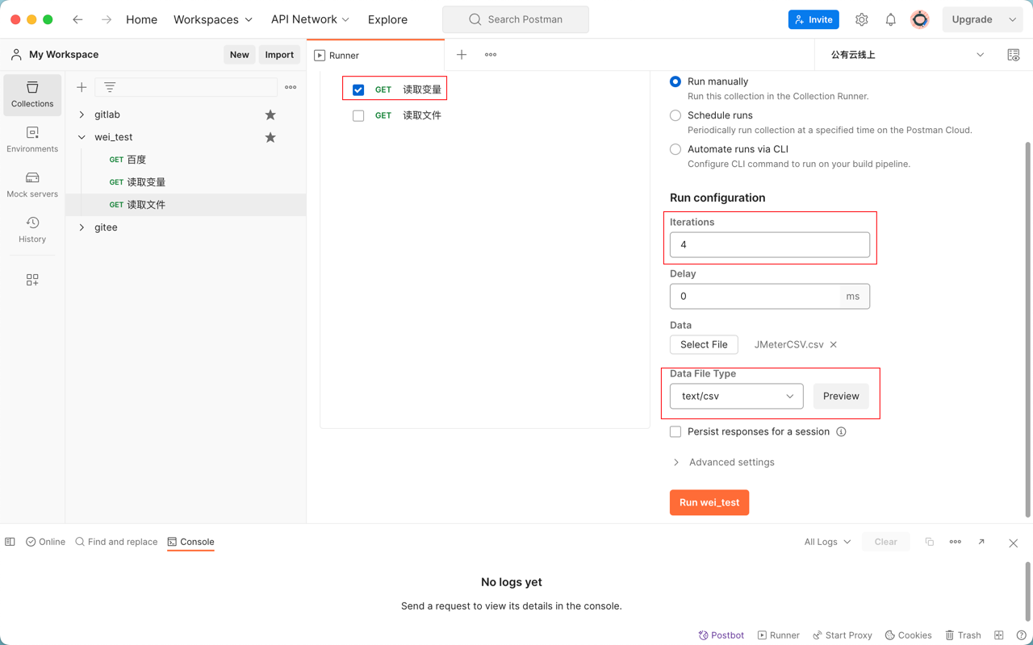Expand the gitlab collection
Screen dimensions: 1033x645
[x=82, y=114]
